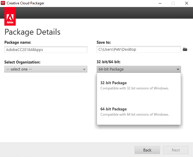Screen dimensions: 193x157
Task: Choose 32-bit Package from the list
Action: point(139,86)
